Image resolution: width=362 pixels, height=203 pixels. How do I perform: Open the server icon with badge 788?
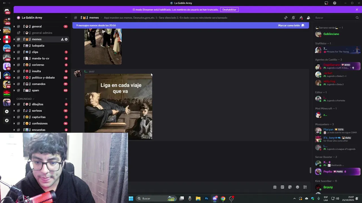7,57
